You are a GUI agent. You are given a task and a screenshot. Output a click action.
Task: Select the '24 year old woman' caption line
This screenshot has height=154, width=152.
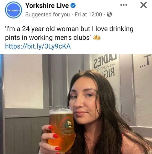tap(69, 29)
